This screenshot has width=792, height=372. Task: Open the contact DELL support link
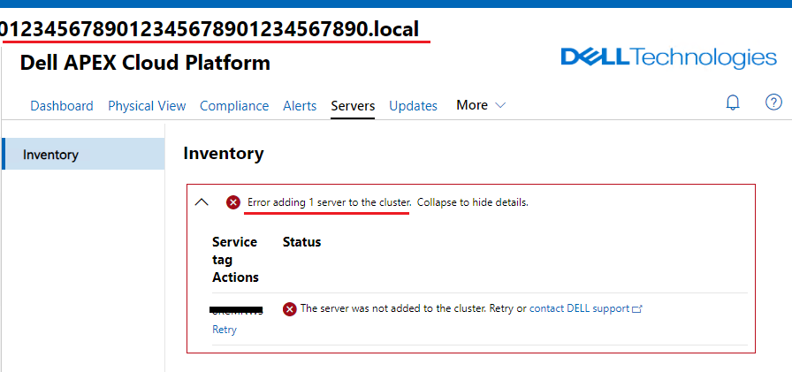579,308
